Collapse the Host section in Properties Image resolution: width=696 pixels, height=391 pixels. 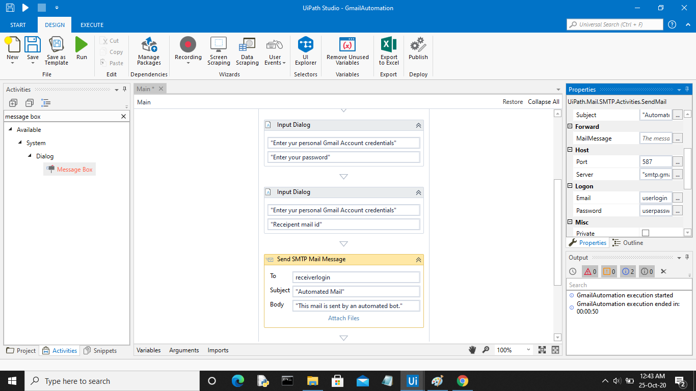[x=571, y=150]
